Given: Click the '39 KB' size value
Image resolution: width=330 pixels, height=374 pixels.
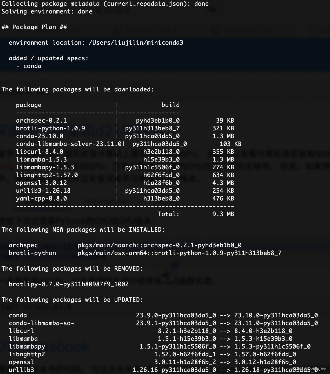Looking at the screenshot, I should pyautogui.click(x=225, y=121).
